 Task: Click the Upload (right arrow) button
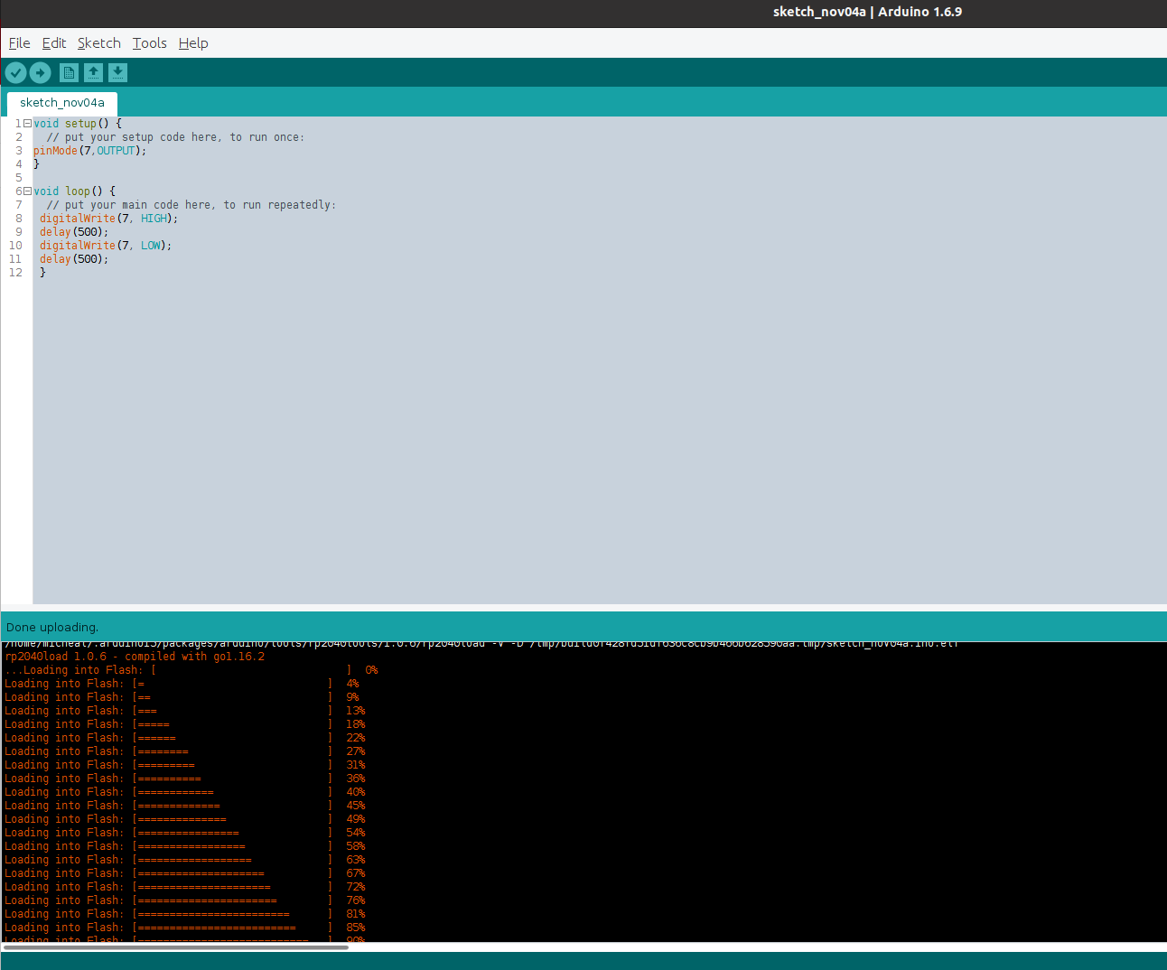coord(40,72)
